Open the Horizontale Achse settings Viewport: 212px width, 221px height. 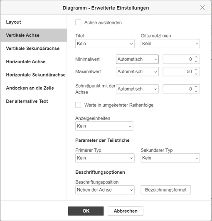[x=34, y=61]
